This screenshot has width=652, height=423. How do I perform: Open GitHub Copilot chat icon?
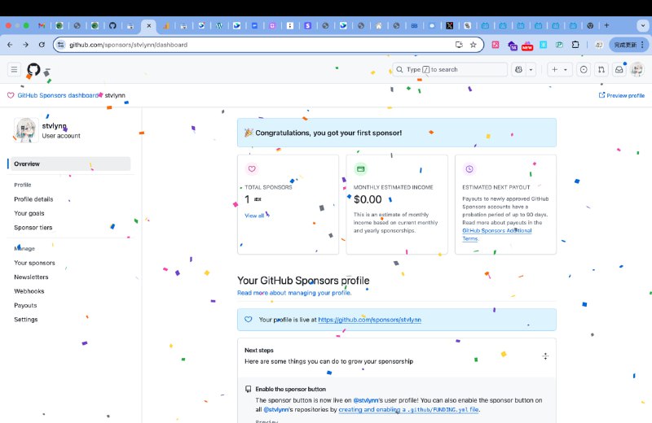click(x=518, y=70)
